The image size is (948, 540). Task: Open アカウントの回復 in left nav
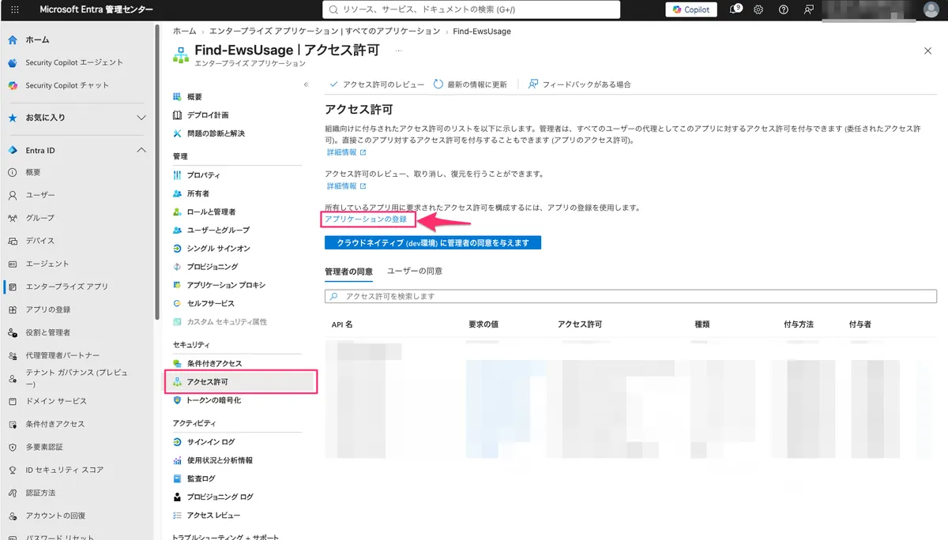[55, 516]
